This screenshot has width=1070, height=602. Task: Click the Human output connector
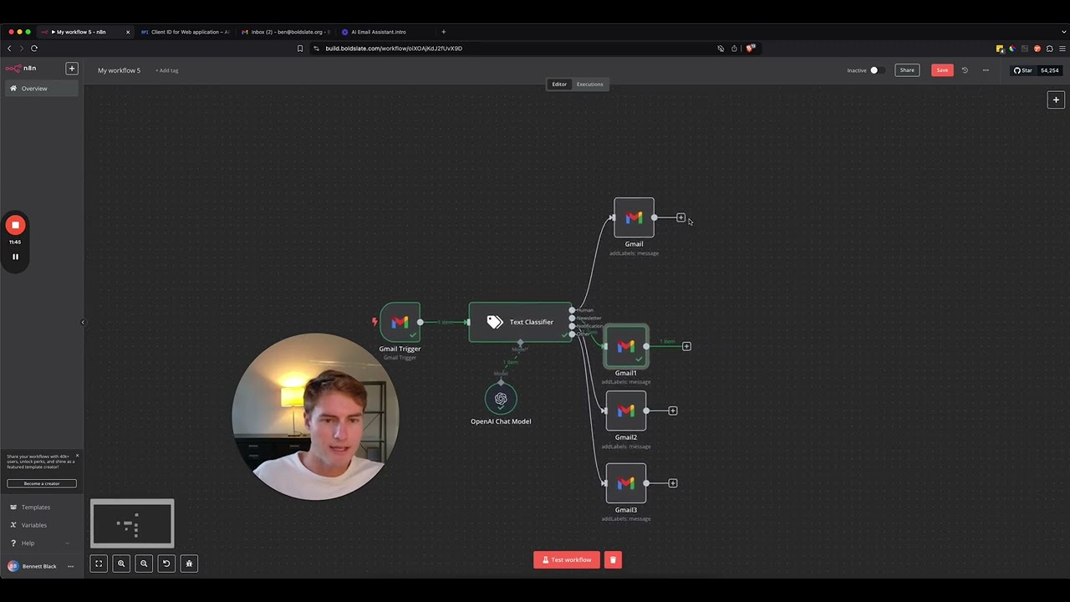[573, 310]
